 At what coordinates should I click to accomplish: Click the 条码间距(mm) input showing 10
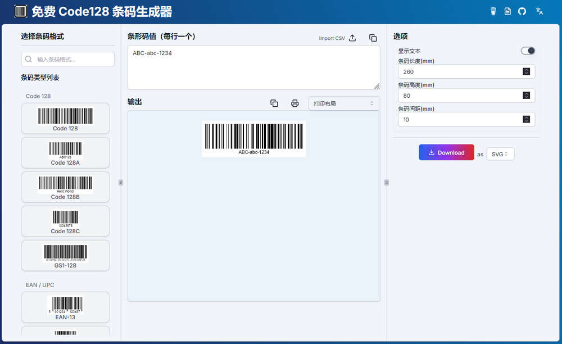[466, 119]
